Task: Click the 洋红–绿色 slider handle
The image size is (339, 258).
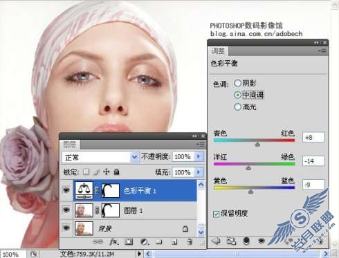Action: point(248,168)
